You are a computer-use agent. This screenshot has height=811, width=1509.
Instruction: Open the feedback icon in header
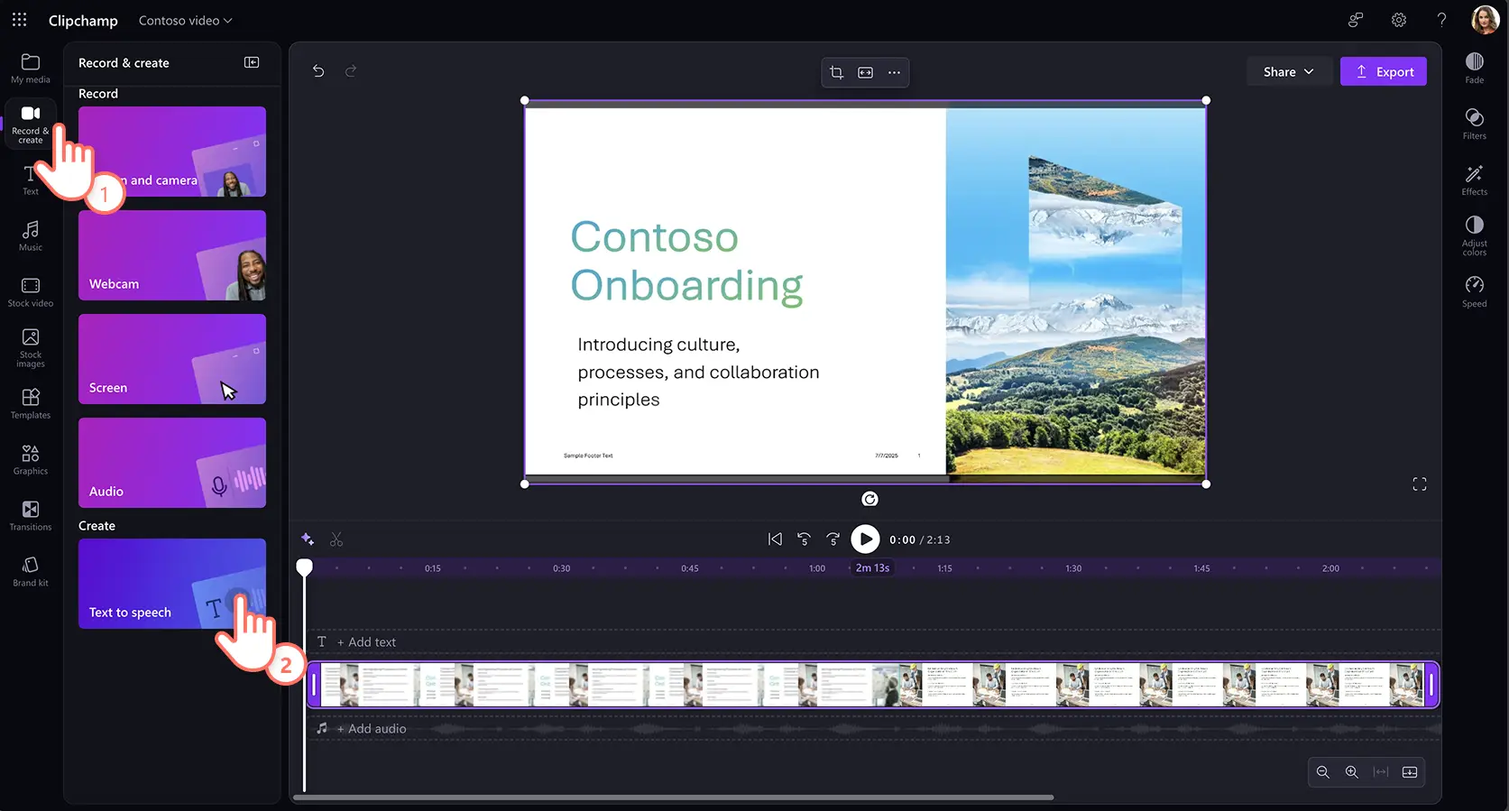pos(1355,20)
